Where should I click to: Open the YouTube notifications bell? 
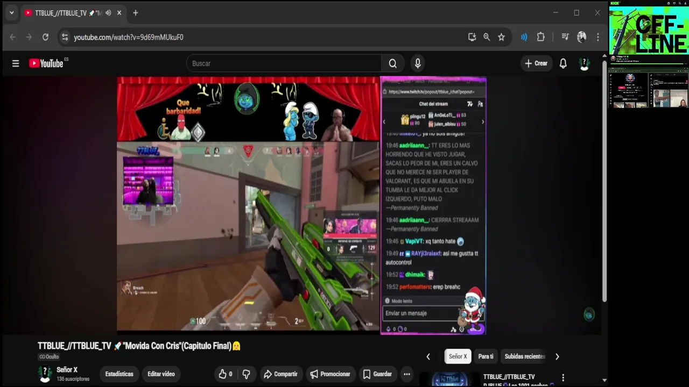[563, 63]
